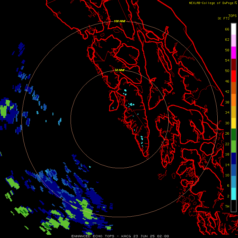The height and width of the screenshot is (238, 238).
Task: Click the 02:00 timestamp text
Action: (x=163, y=236)
